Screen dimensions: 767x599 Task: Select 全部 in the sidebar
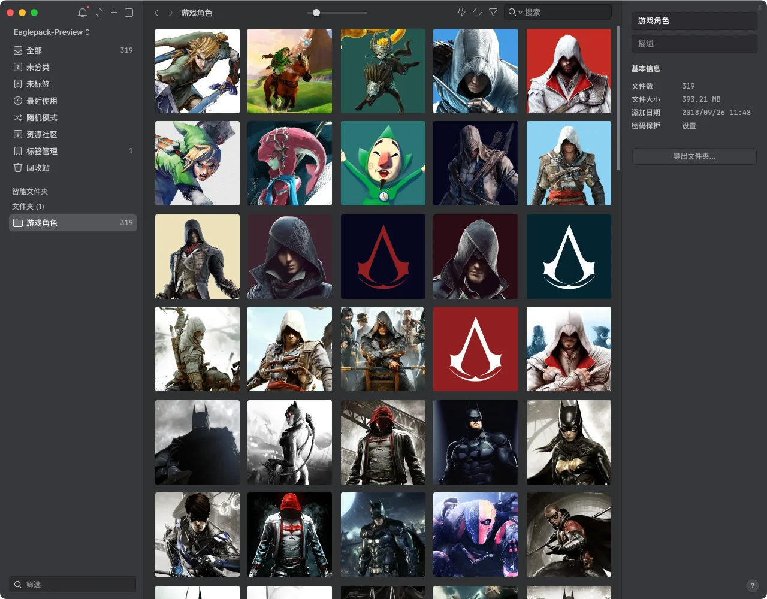click(x=73, y=50)
